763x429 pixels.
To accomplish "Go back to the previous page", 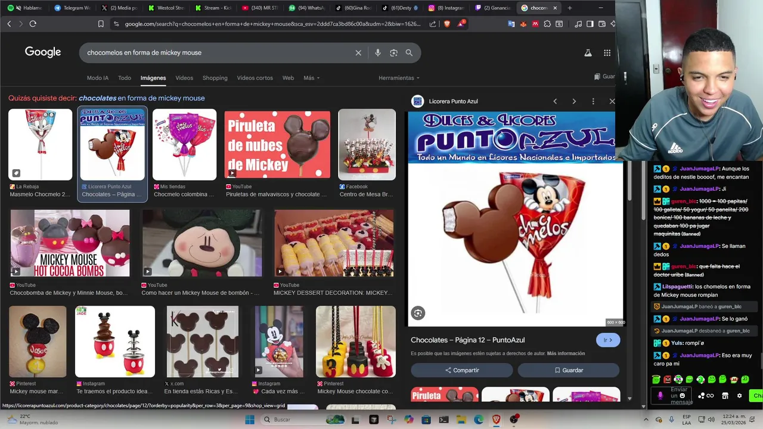I will (9, 24).
